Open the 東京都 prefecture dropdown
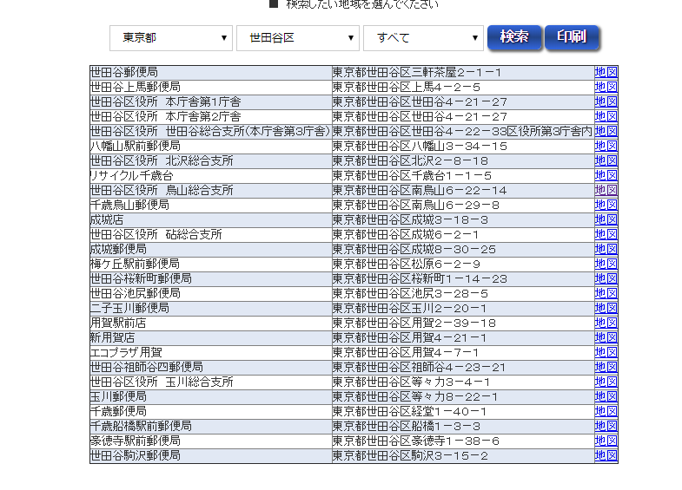Image resolution: width=682 pixels, height=490 pixels. [x=171, y=38]
